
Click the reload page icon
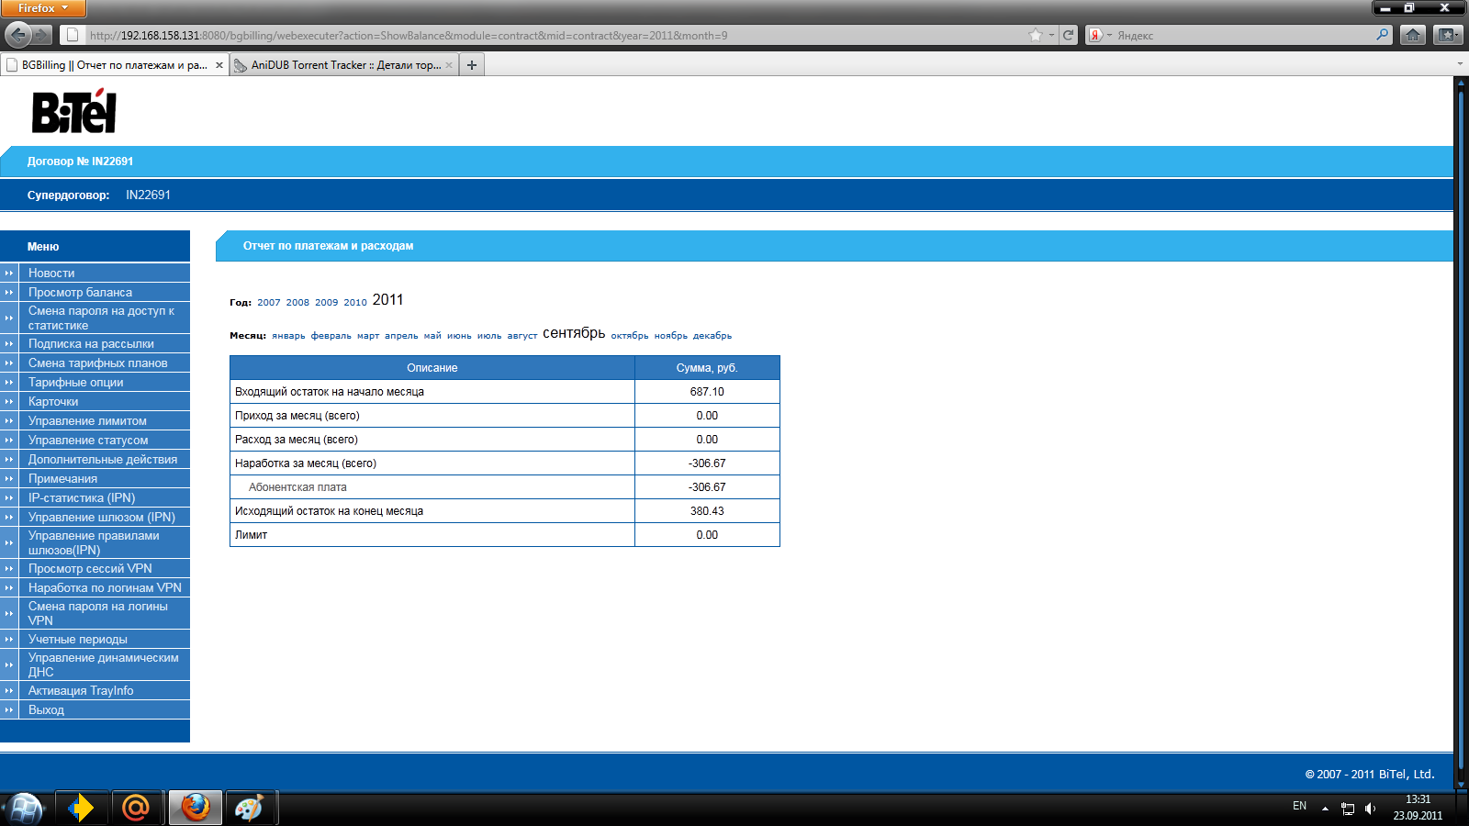pyautogui.click(x=1069, y=35)
